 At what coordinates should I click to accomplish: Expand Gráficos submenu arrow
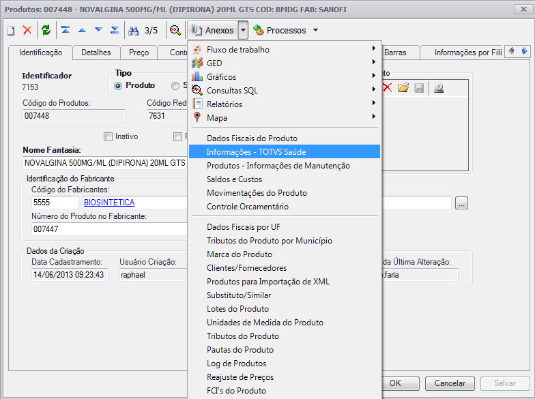click(374, 75)
